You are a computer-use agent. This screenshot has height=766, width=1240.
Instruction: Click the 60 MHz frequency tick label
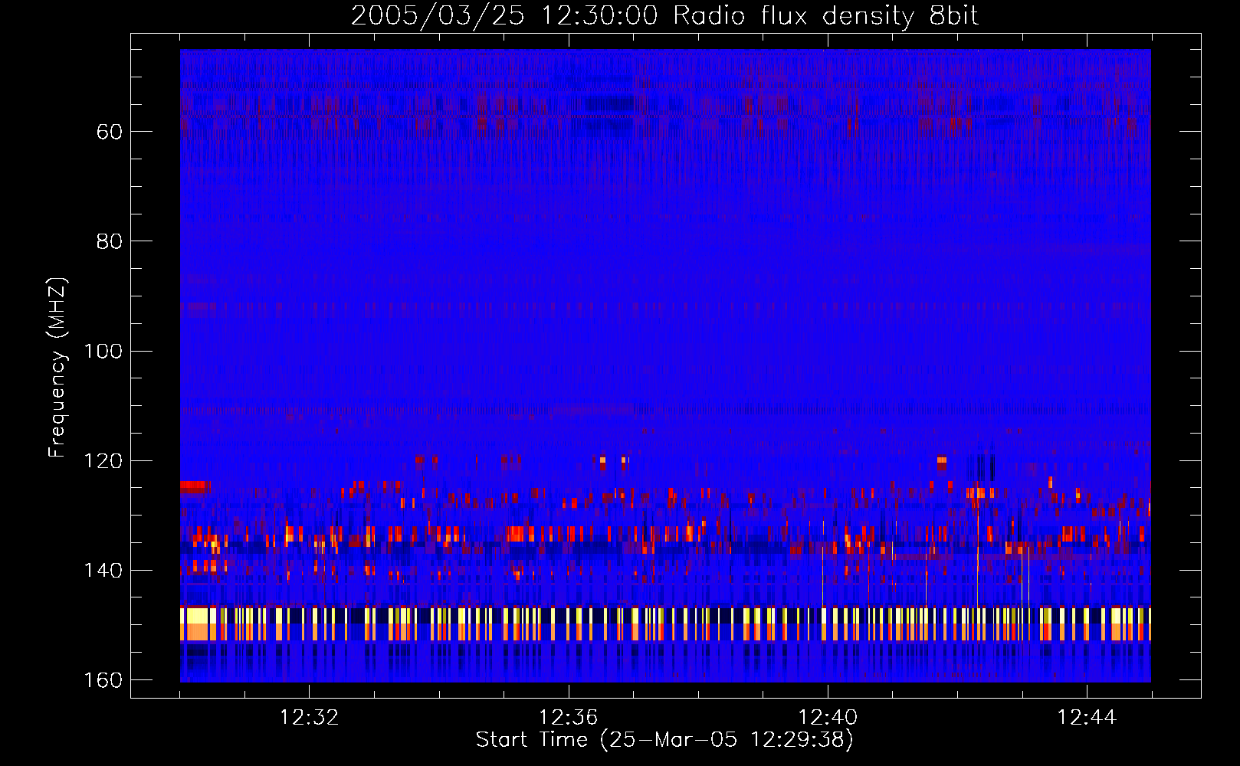(x=110, y=132)
